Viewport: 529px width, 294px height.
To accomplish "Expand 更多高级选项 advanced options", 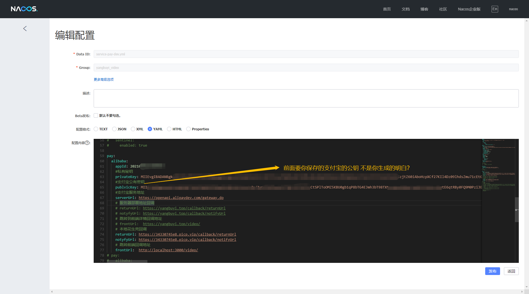I will [x=104, y=79].
